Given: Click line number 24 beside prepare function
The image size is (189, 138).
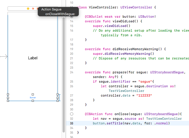Looking at the screenshot, I should coord(72,72).
